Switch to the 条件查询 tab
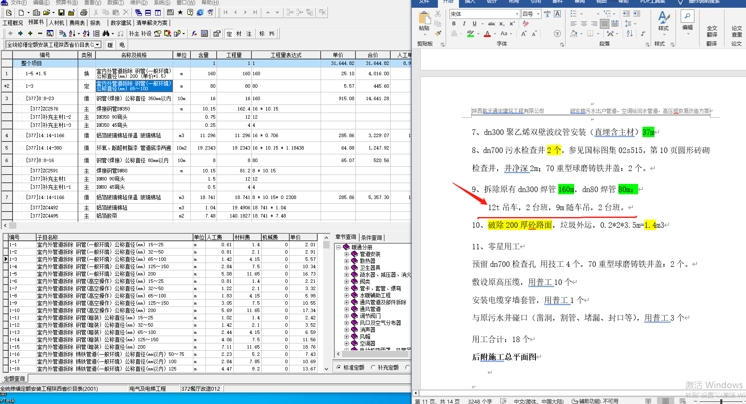 click(x=371, y=237)
